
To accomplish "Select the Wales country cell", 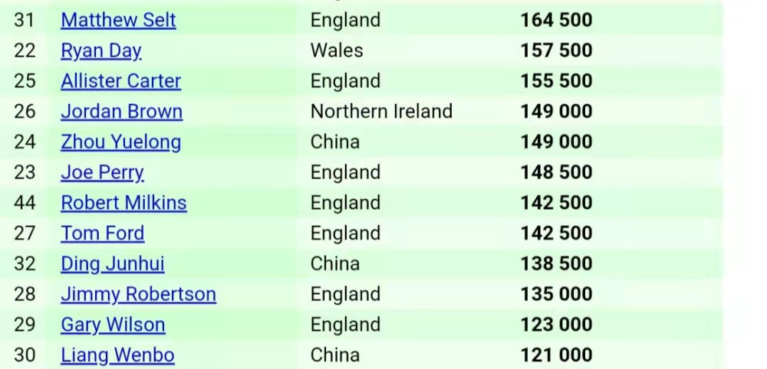I will pos(337,51).
